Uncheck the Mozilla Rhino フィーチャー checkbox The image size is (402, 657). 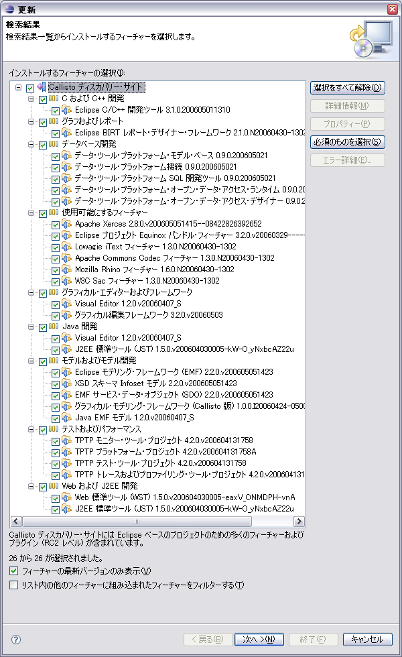tap(55, 271)
